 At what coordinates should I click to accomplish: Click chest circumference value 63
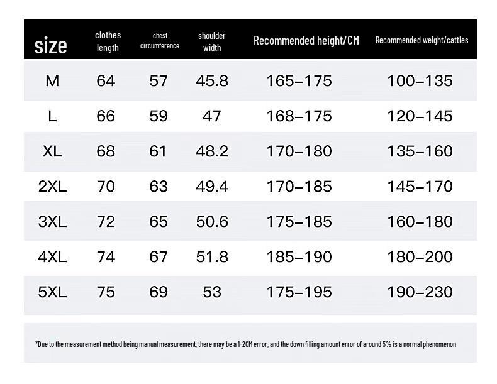click(159, 187)
